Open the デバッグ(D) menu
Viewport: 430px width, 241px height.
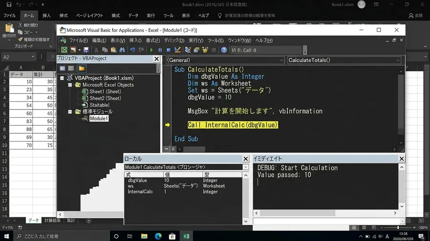coord(174,40)
